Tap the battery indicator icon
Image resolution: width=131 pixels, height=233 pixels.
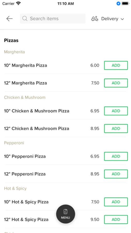[x=125, y=4]
